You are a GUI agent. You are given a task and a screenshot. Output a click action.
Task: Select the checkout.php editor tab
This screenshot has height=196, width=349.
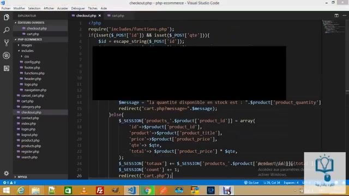(x=86, y=16)
